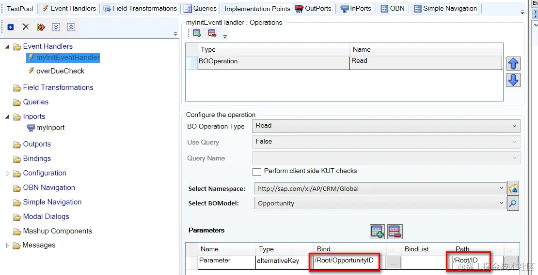Image resolution: width=538 pixels, height=275 pixels.
Task: Select the BOOperation row type cell
Action: click(x=273, y=63)
